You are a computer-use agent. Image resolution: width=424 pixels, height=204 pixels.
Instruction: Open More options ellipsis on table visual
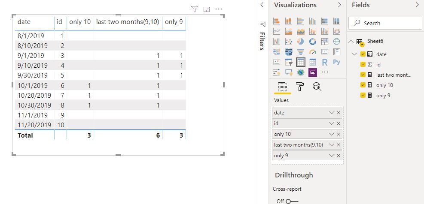pos(219,9)
